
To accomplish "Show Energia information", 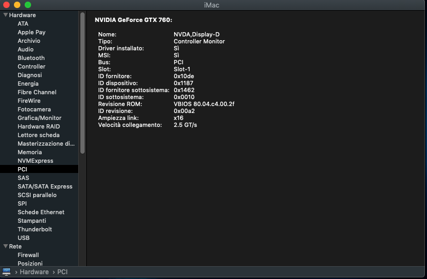I will click(x=28, y=84).
